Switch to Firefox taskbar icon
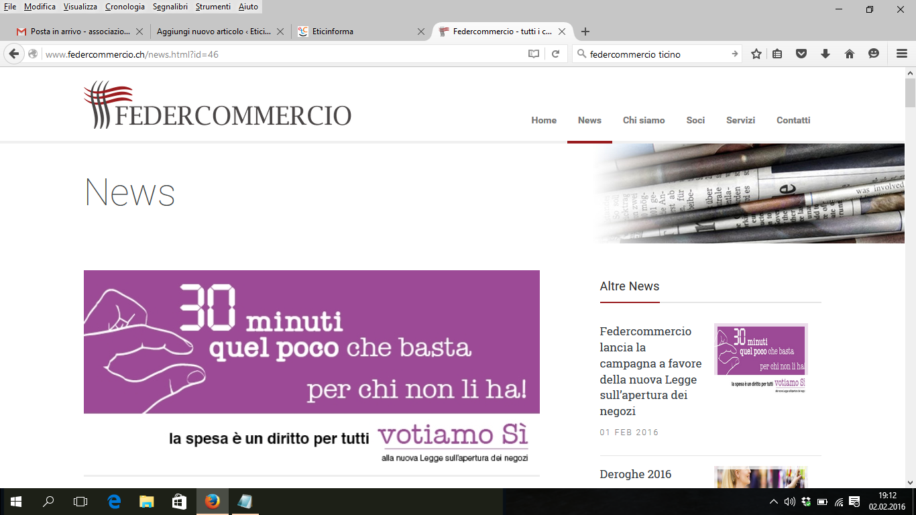 (212, 502)
